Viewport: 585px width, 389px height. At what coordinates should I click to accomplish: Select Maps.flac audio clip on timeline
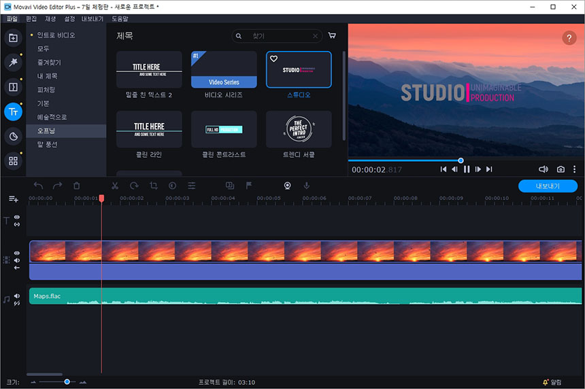[x=305, y=296]
